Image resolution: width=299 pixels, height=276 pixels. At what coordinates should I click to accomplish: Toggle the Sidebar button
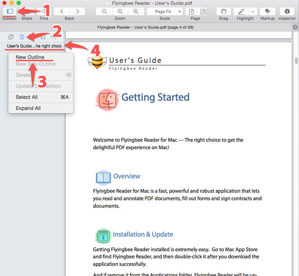click(10, 11)
